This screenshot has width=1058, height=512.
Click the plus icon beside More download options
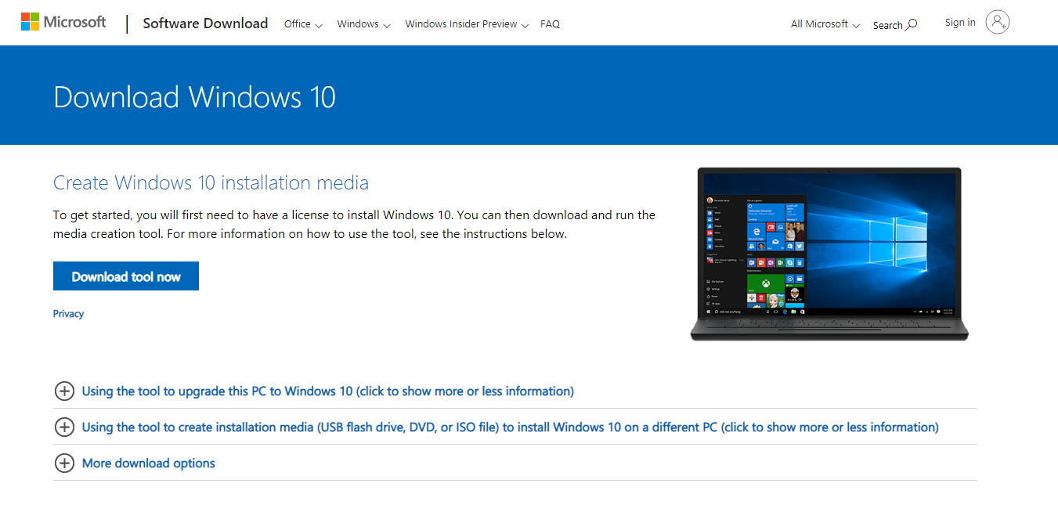click(x=64, y=463)
